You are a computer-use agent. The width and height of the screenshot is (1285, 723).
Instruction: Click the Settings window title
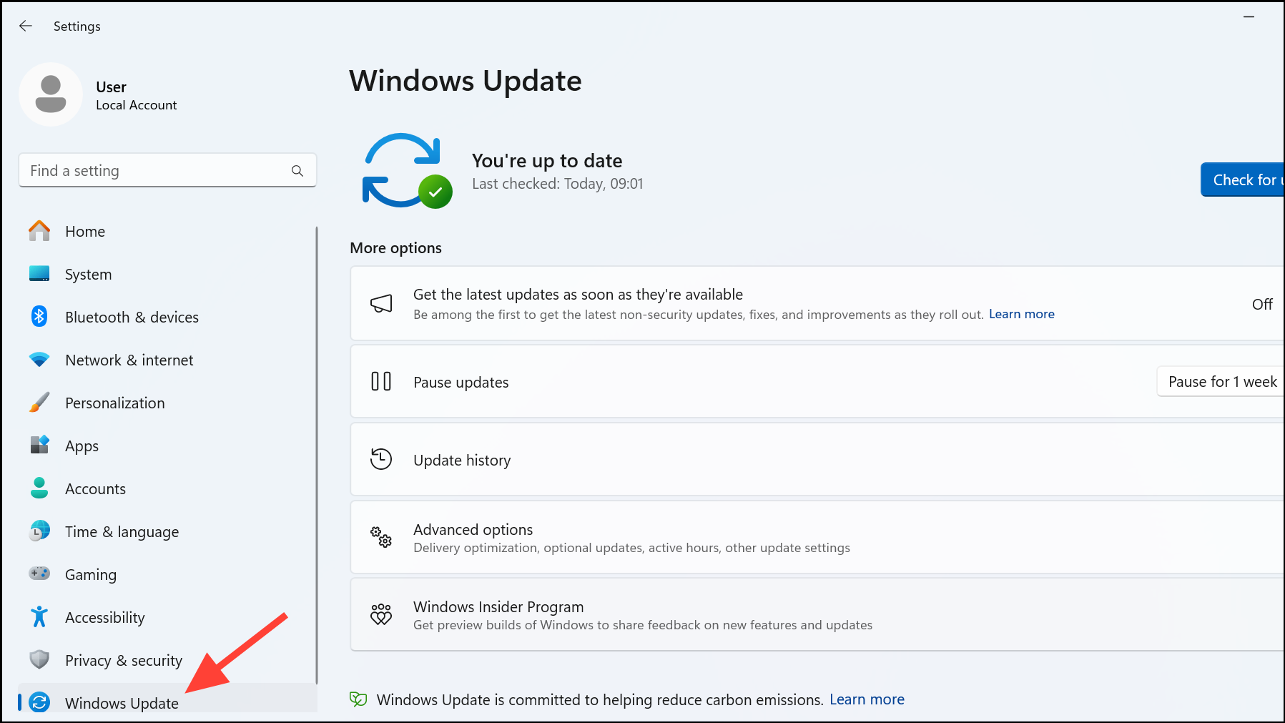77,26
